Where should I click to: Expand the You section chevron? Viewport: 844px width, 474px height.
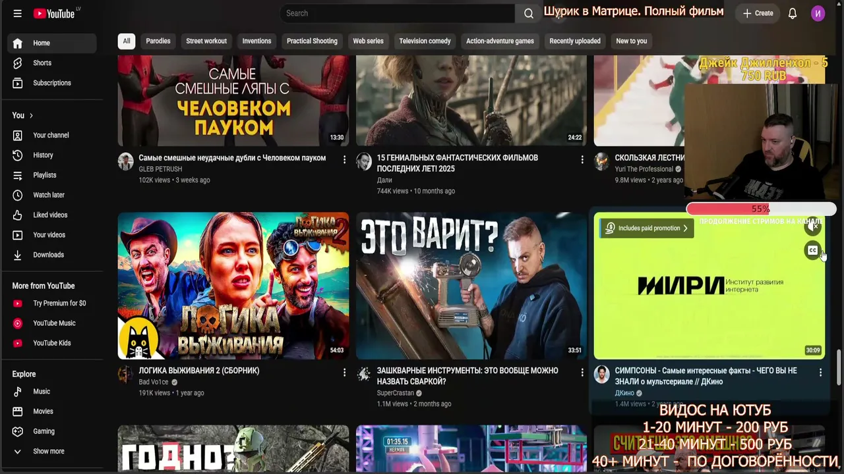coord(31,116)
